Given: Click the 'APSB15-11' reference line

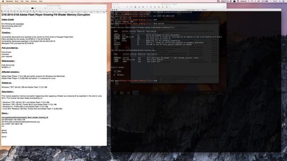Looking at the screenshot, I should (6, 68).
